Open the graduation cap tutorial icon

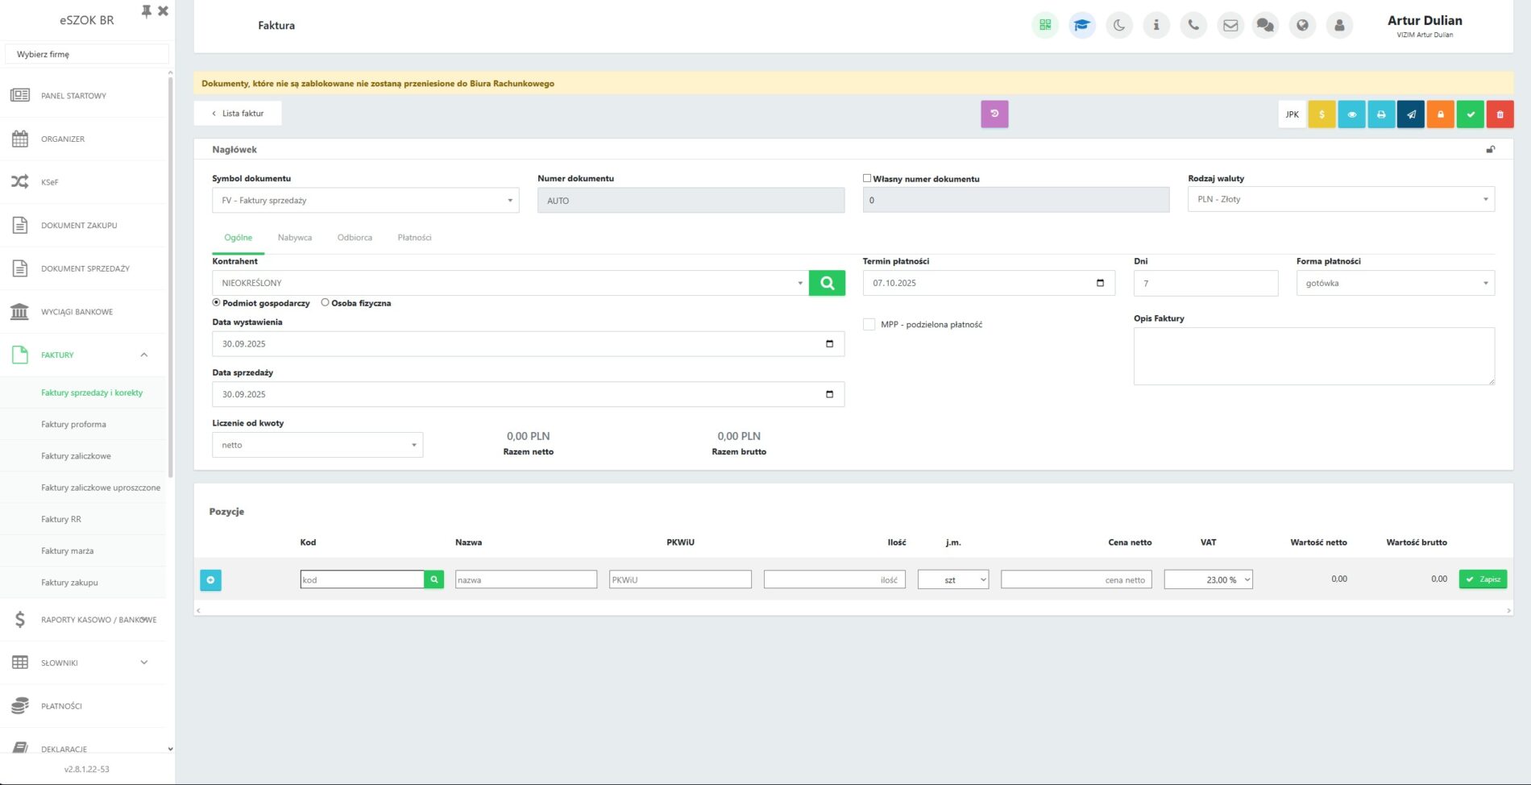pos(1081,25)
